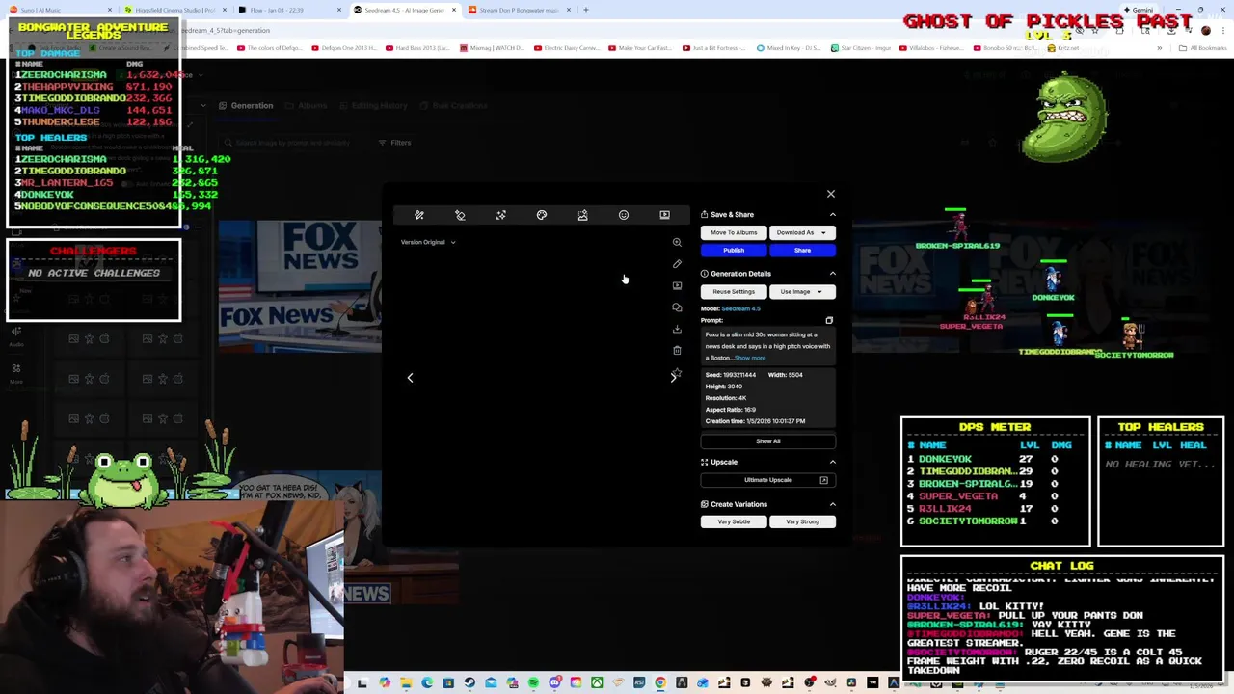Close the image detail dialog
The height and width of the screenshot is (694, 1234).
click(831, 194)
